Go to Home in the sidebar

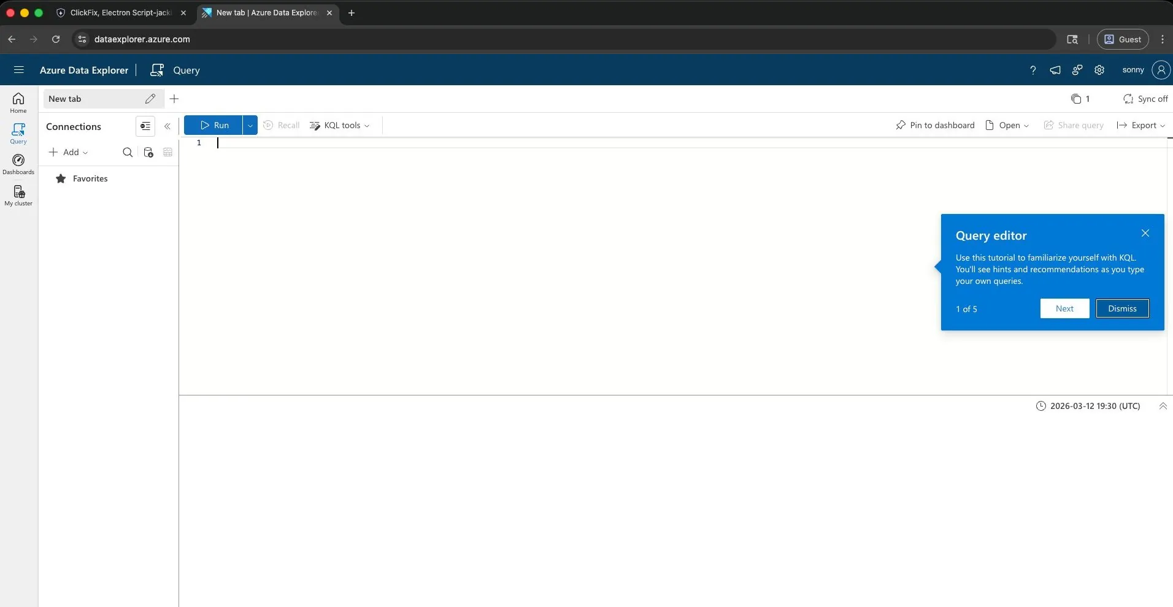click(18, 103)
